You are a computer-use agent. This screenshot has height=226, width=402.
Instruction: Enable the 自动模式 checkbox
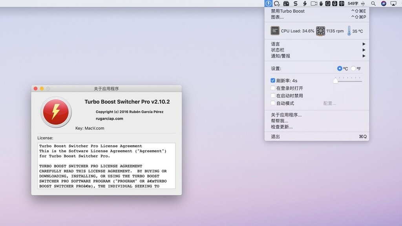pyautogui.click(x=273, y=103)
